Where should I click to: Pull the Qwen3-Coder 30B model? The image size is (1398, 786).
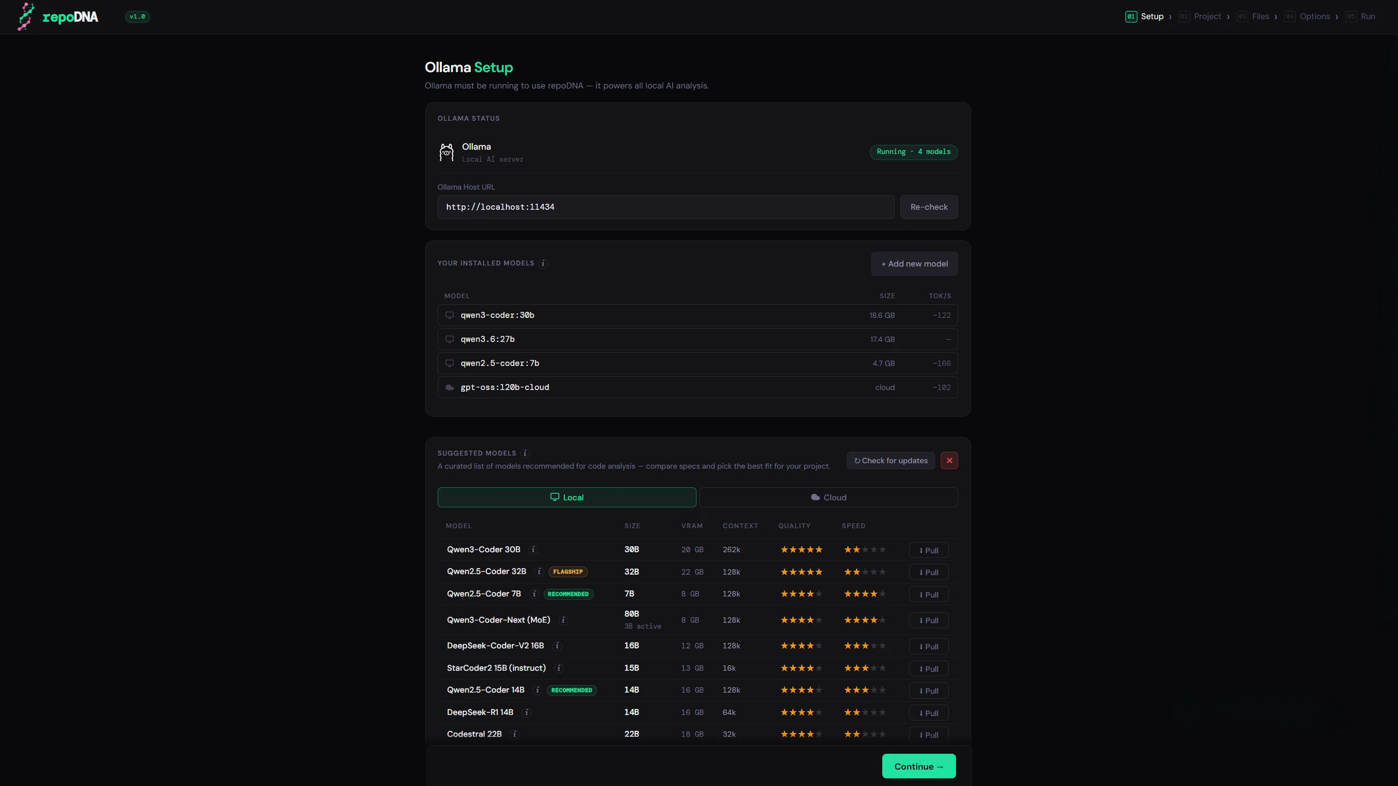click(928, 550)
